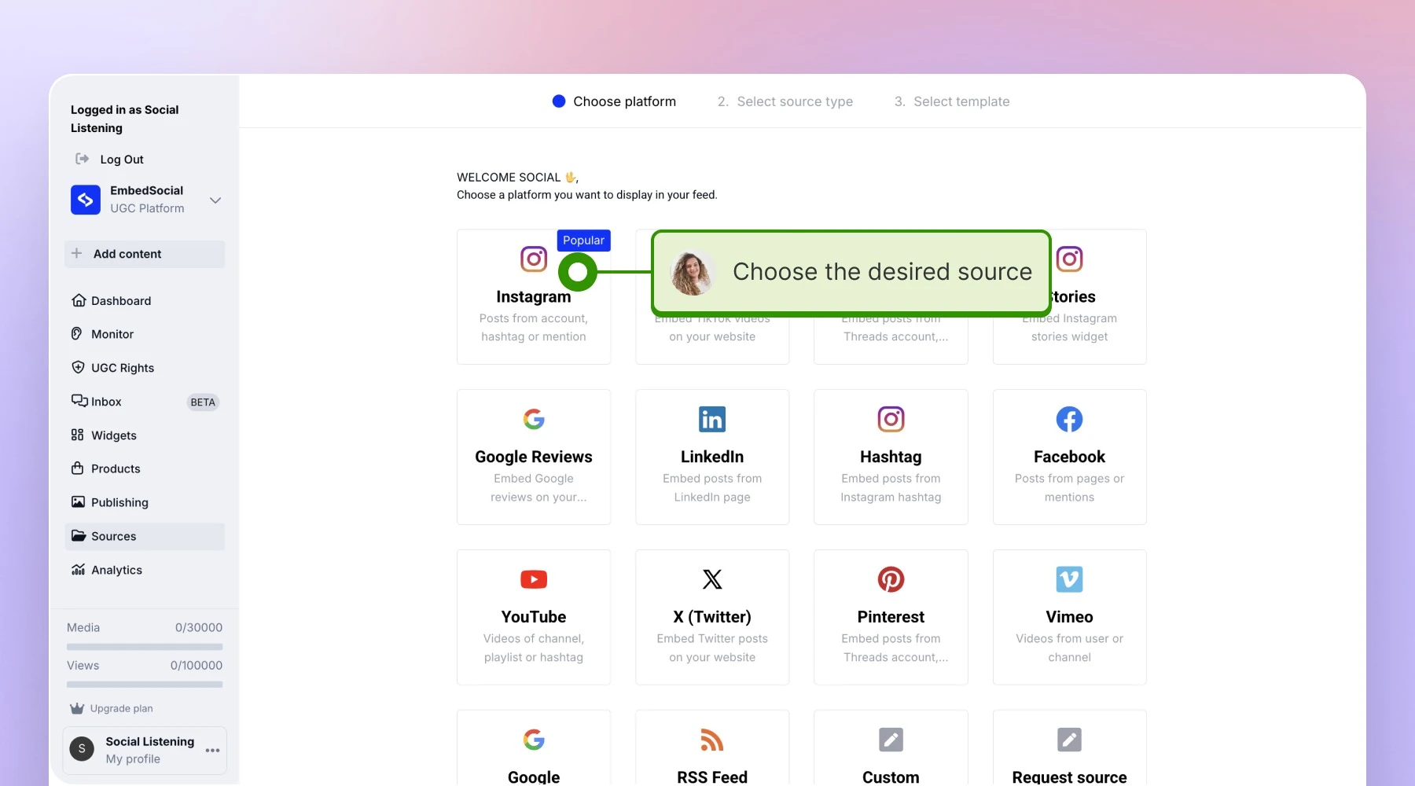Click the Views usage progress bar
The height and width of the screenshot is (786, 1415).
point(145,685)
